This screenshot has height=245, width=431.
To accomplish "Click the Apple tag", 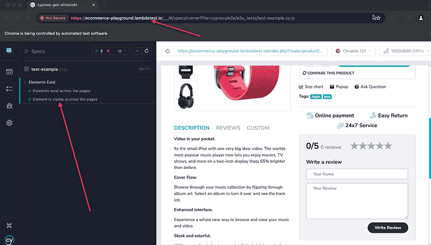I will point(316,97).
